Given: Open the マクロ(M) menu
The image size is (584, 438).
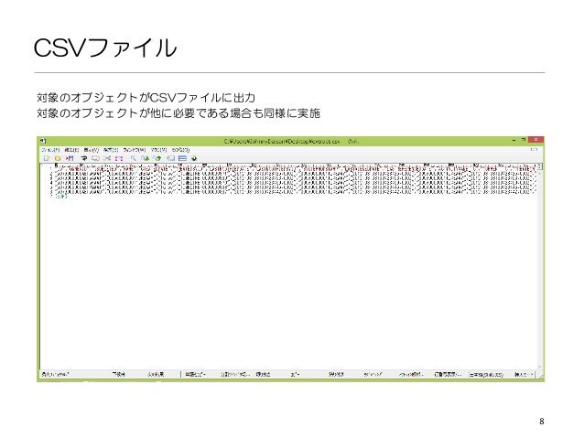Looking at the screenshot, I should [159, 150].
